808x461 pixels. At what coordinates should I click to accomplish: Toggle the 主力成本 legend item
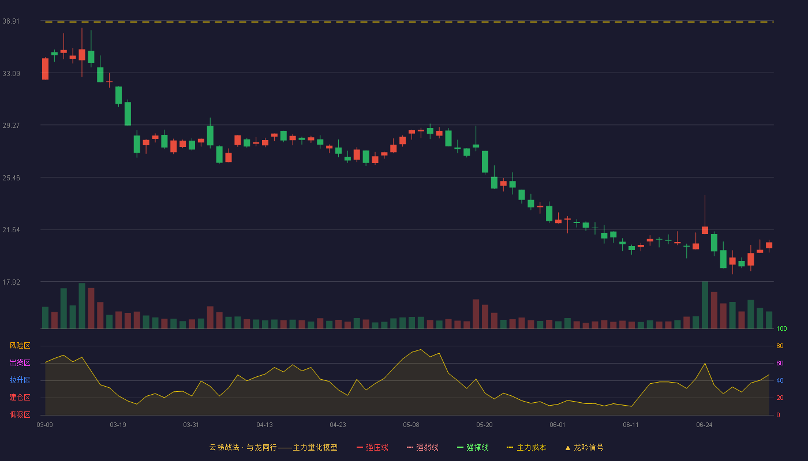click(x=526, y=447)
